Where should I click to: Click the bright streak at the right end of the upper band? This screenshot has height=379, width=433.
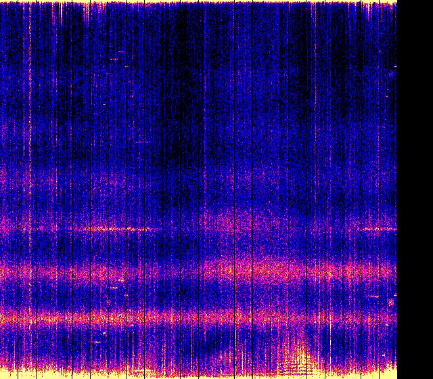point(379,229)
